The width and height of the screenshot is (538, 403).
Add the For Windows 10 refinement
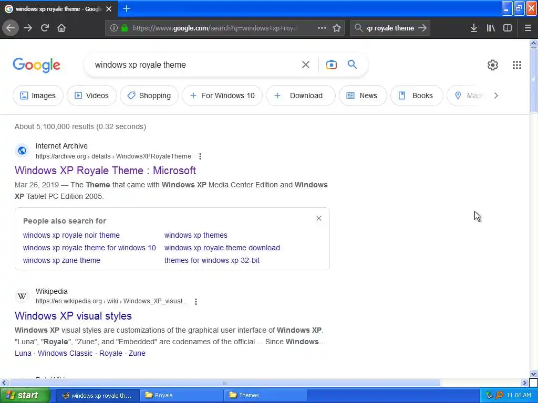click(222, 96)
